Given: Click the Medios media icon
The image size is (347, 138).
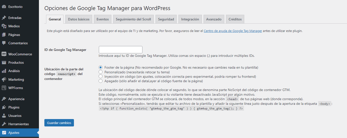Looking at the screenshot, I should click(4, 26).
